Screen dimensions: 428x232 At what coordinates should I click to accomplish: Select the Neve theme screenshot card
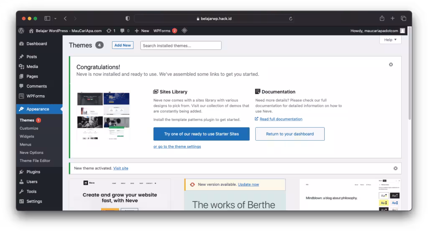pyautogui.click(x=120, y=194)
